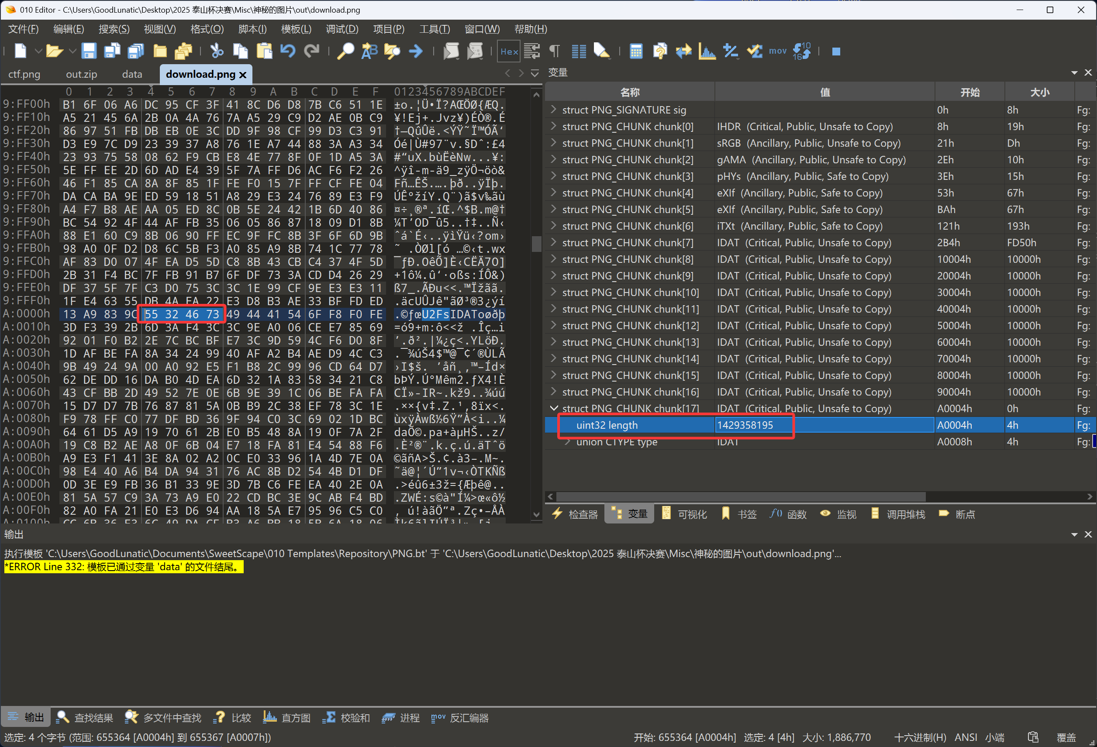Expand chunk[6] iTXt tree row
Viewport: 1097px width, 747px height.
tap(553, 226)
